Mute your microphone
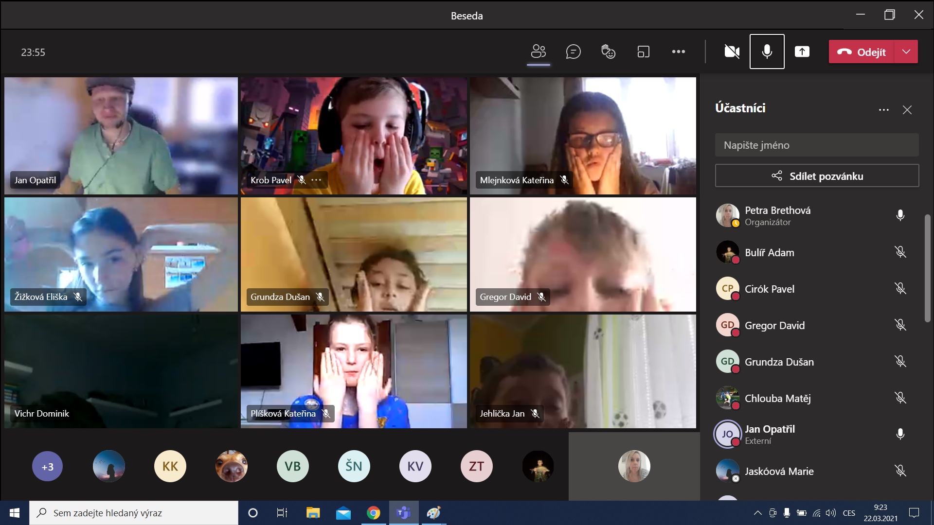Image resolution: width=934 pixels, height=525 pixels. tap(767, 52)
